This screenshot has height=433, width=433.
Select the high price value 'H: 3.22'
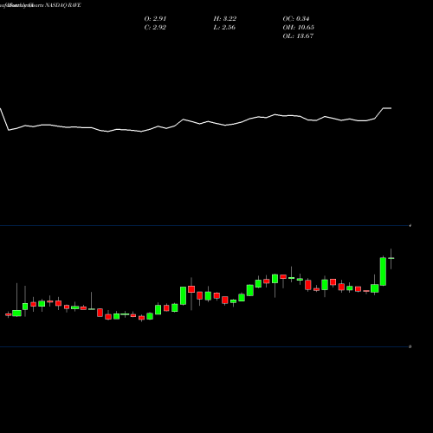point(225,19)
